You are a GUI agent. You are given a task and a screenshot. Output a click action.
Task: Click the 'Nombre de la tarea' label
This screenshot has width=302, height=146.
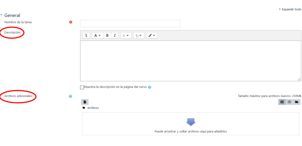[18, 22]
